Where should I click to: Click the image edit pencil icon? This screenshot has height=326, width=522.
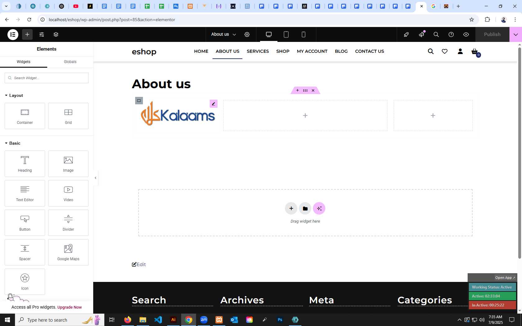[x=213, y=104]
